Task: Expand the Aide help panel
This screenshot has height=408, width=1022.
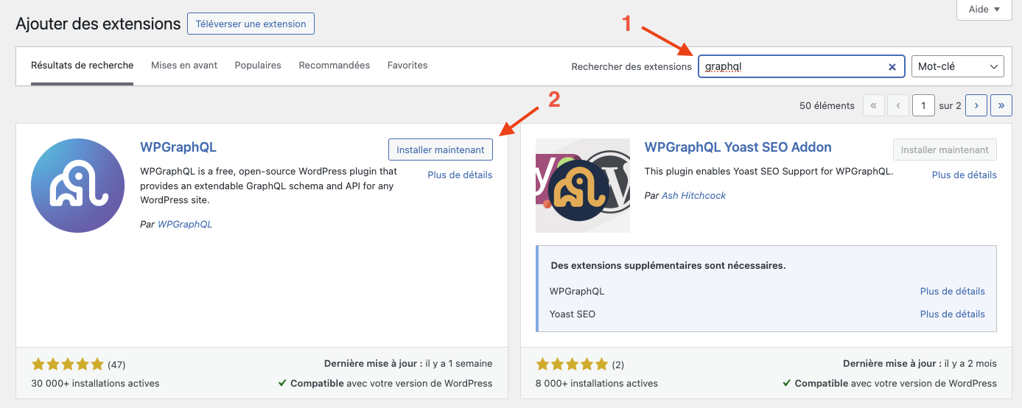Action: 984,10
